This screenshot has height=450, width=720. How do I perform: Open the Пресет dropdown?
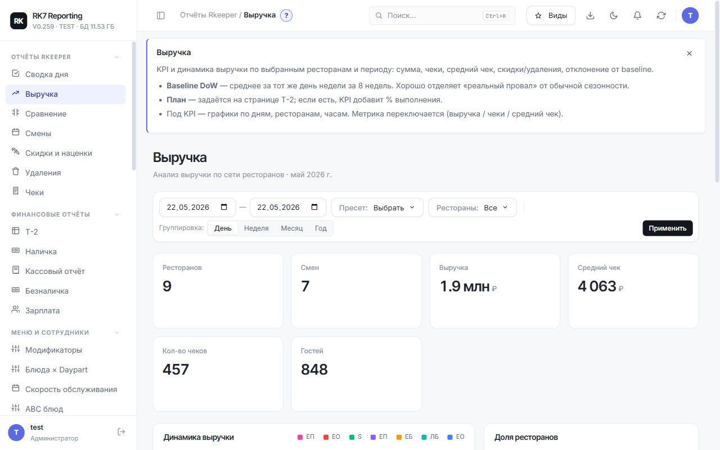point(377,208)
